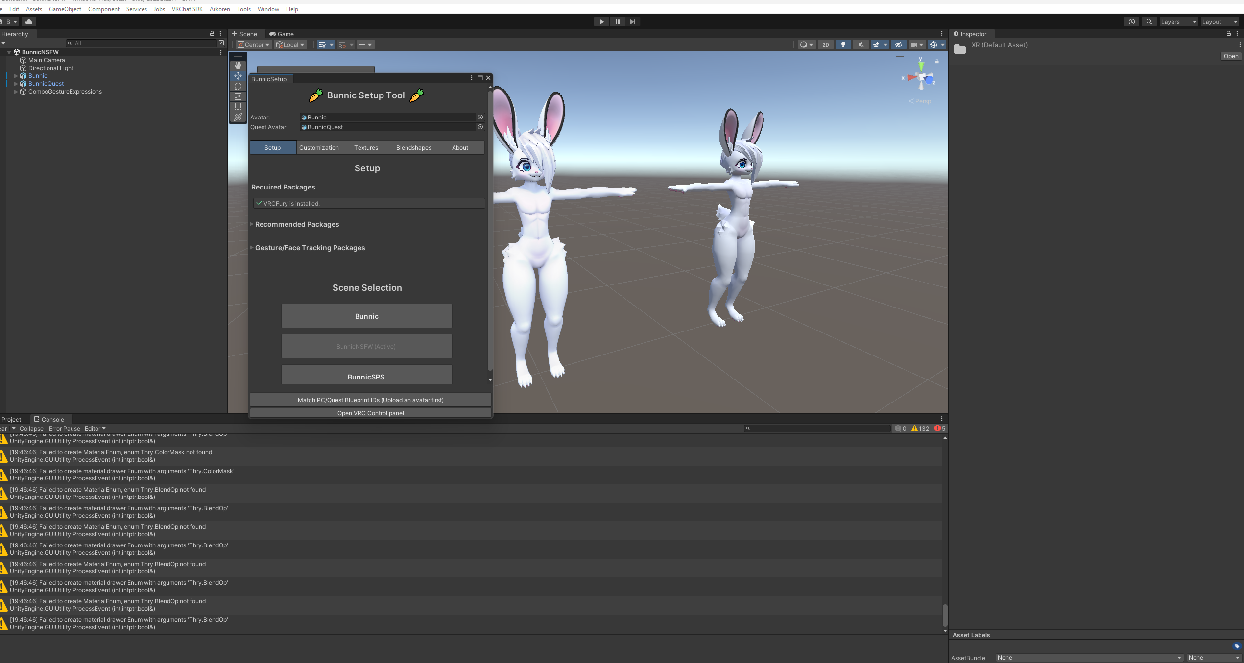Click the cloud services icon

[29, 22]
